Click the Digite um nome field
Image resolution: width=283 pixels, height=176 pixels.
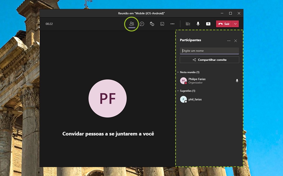209,51
